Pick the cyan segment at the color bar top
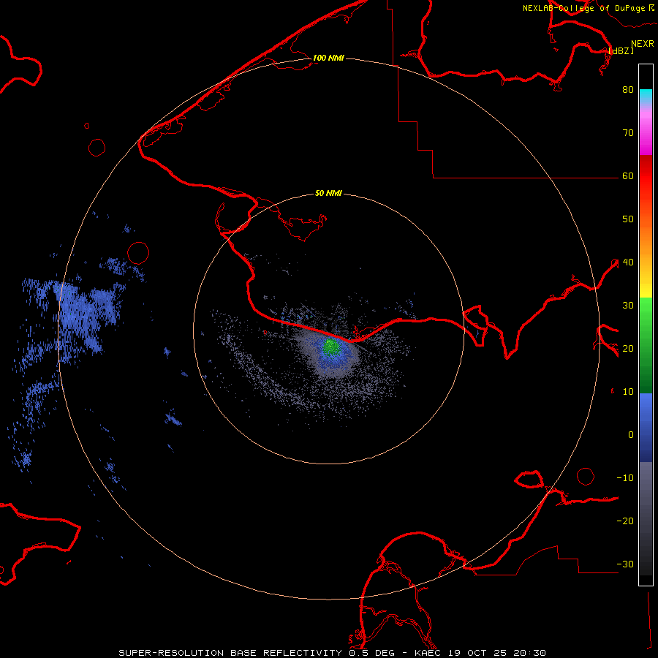 (x=646, y=97)
